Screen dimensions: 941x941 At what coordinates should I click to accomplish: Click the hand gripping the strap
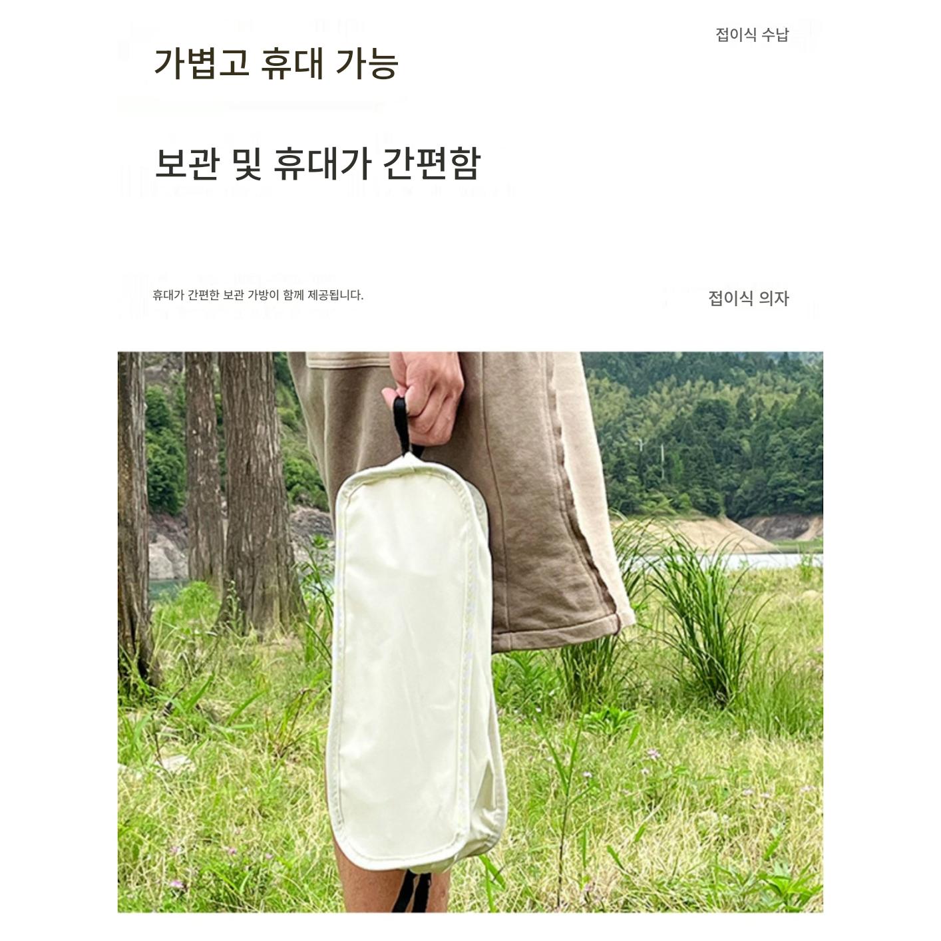[426, 396]
